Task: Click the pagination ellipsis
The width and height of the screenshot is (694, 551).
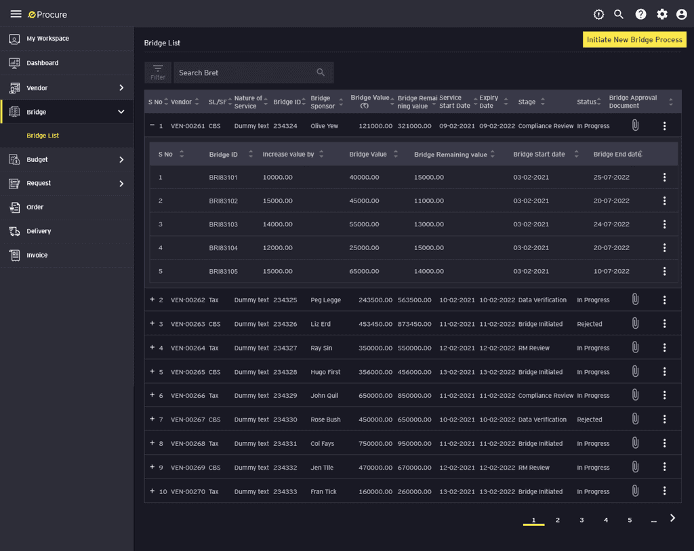Action: pos(654,521)
